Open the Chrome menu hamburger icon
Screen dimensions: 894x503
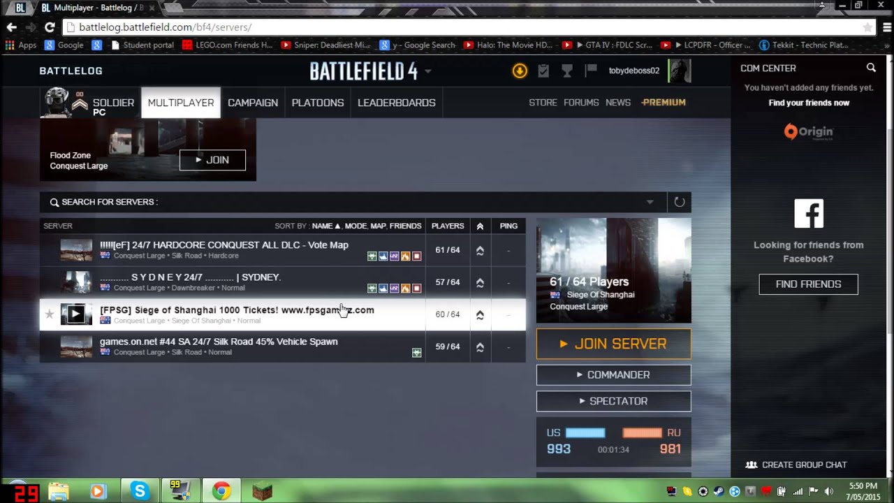point(886,27)
